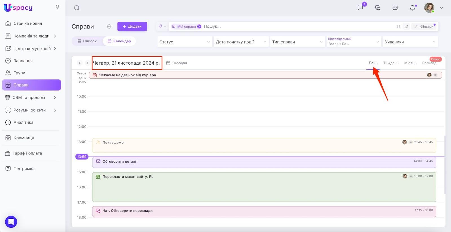
Task: Pin the sidebar using the pin icon
Action: (58, 7)
